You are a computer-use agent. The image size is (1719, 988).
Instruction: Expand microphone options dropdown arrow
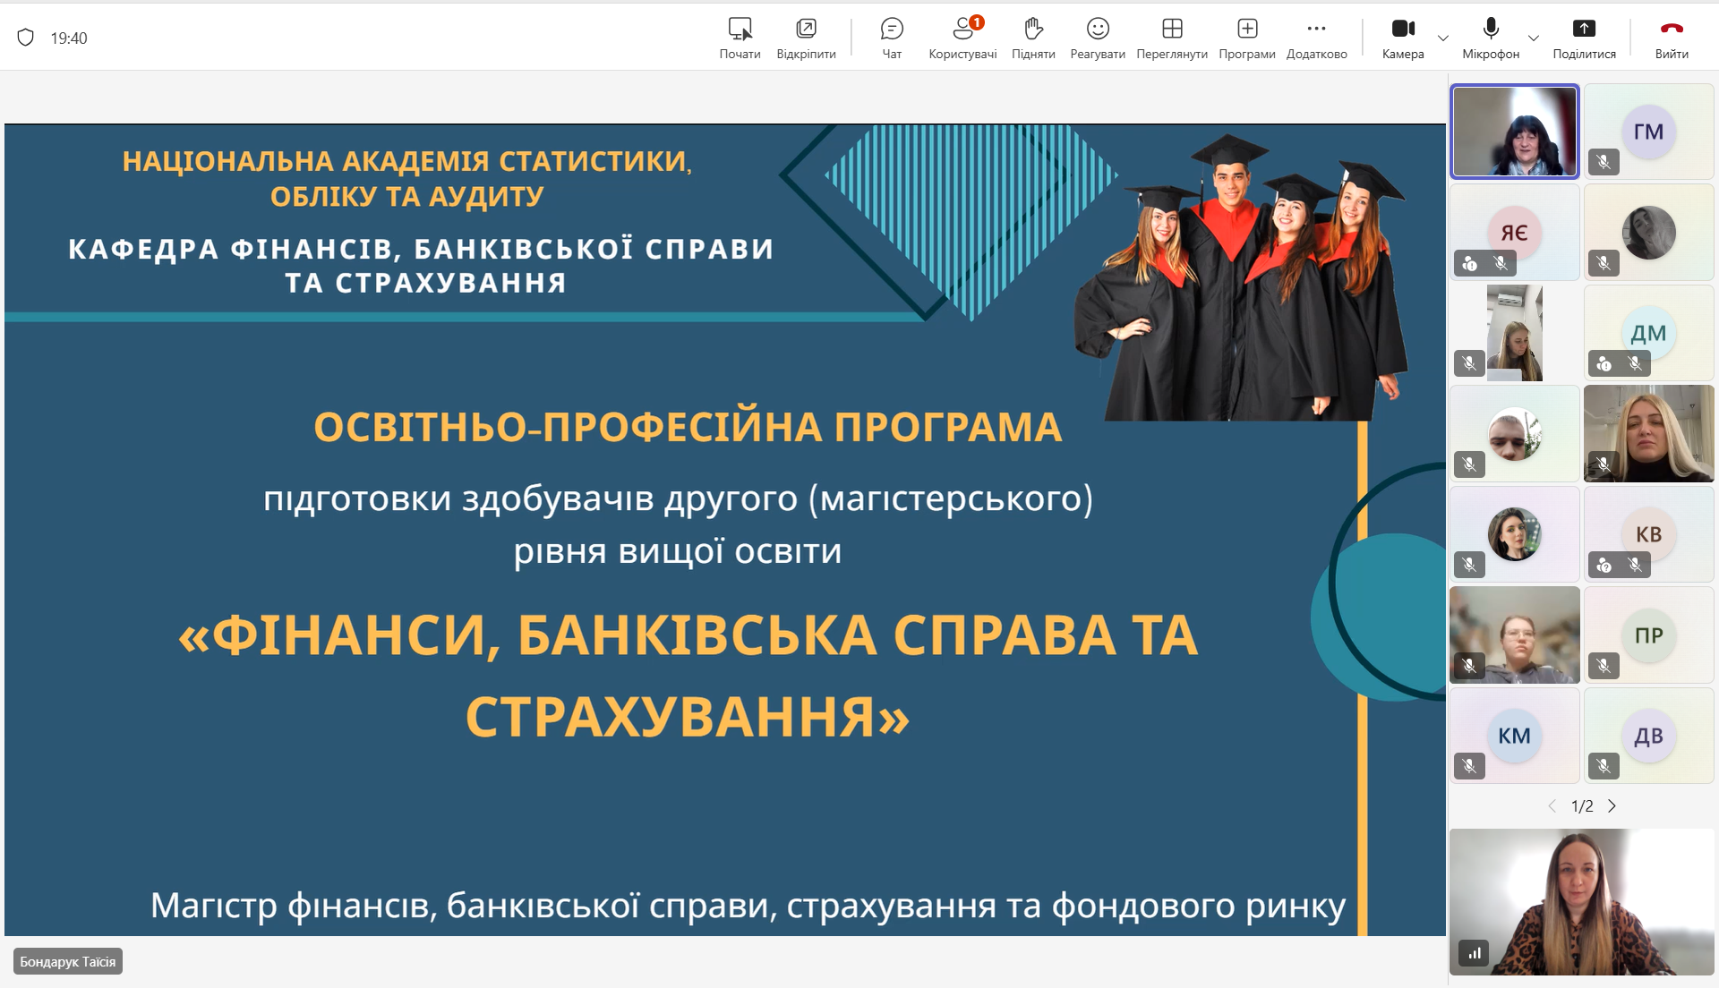(1534, 38)
